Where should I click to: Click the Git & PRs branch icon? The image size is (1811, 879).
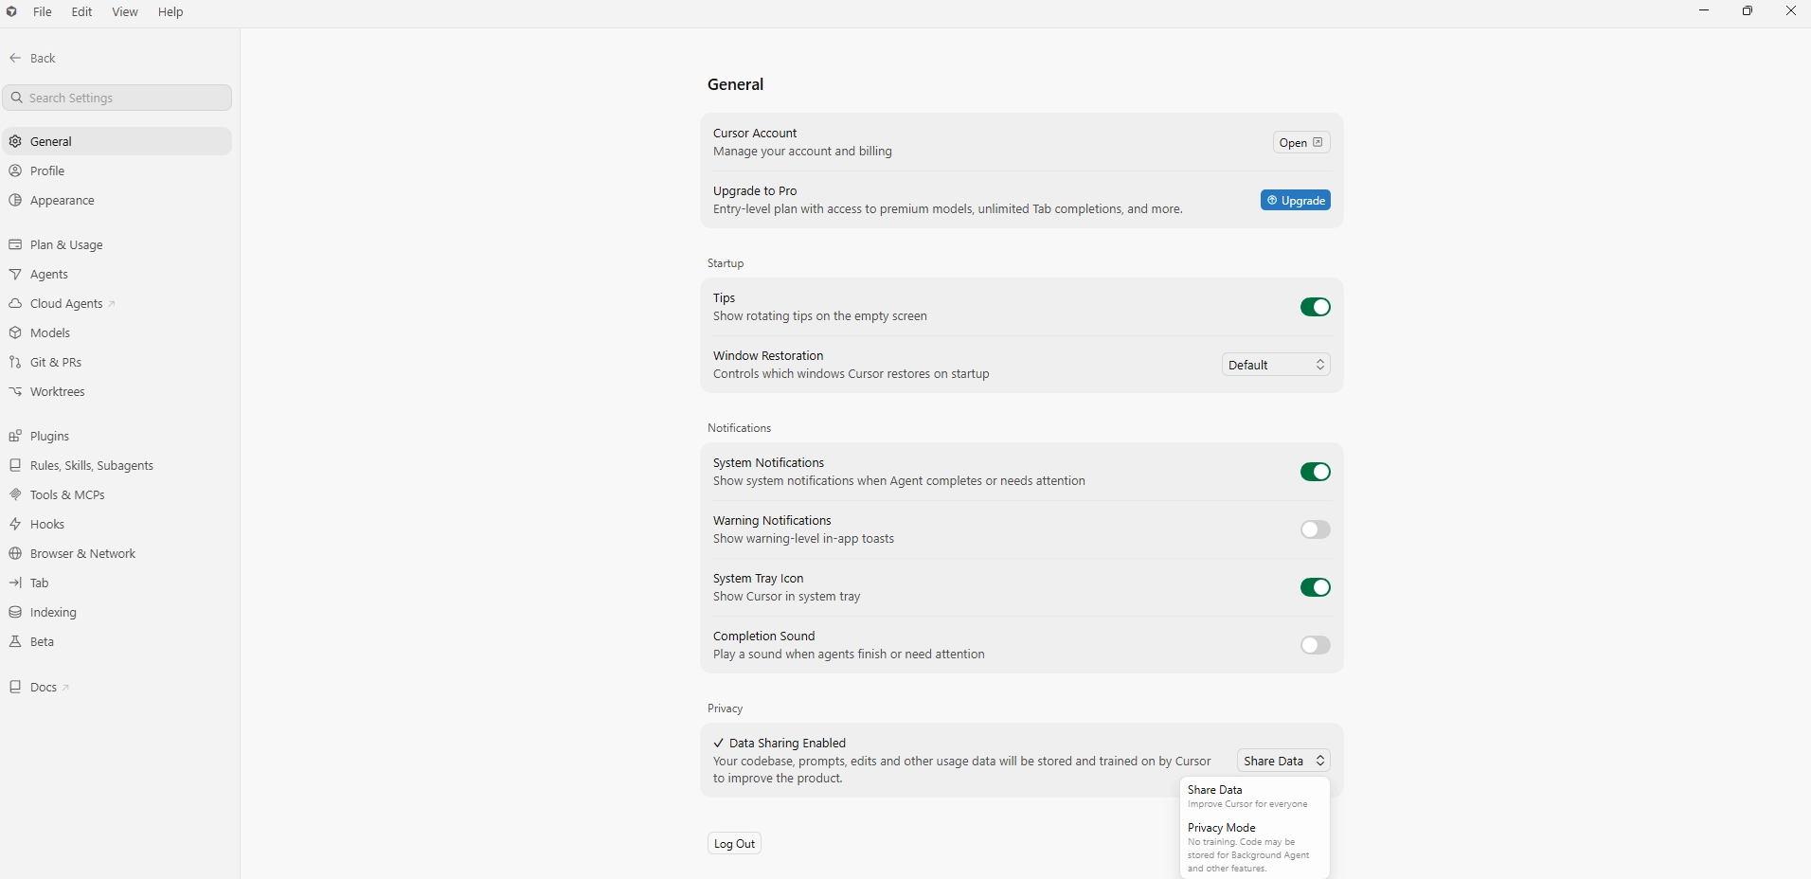15,362
